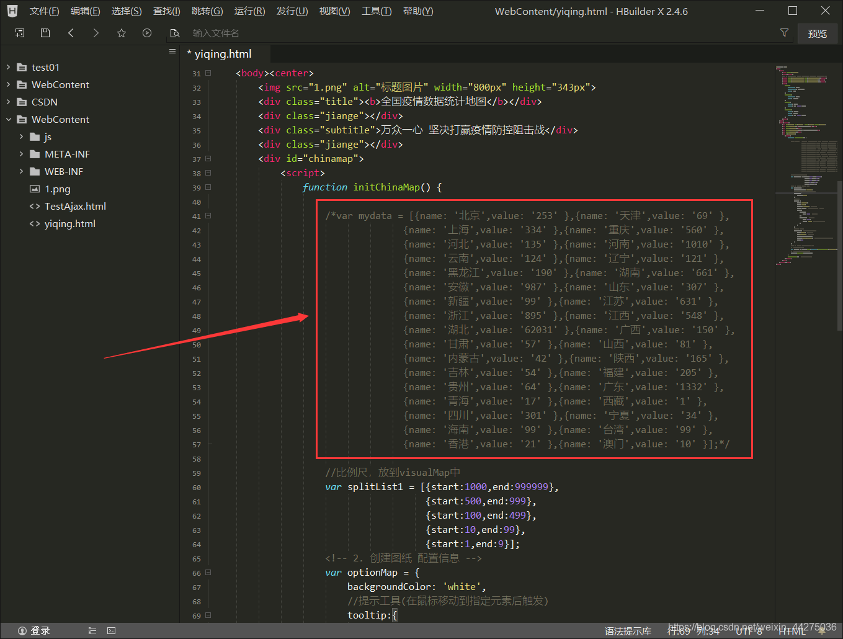843x639 pixels.
Task: Click the bookmark star icon
Action: click(x=122, y=33)
